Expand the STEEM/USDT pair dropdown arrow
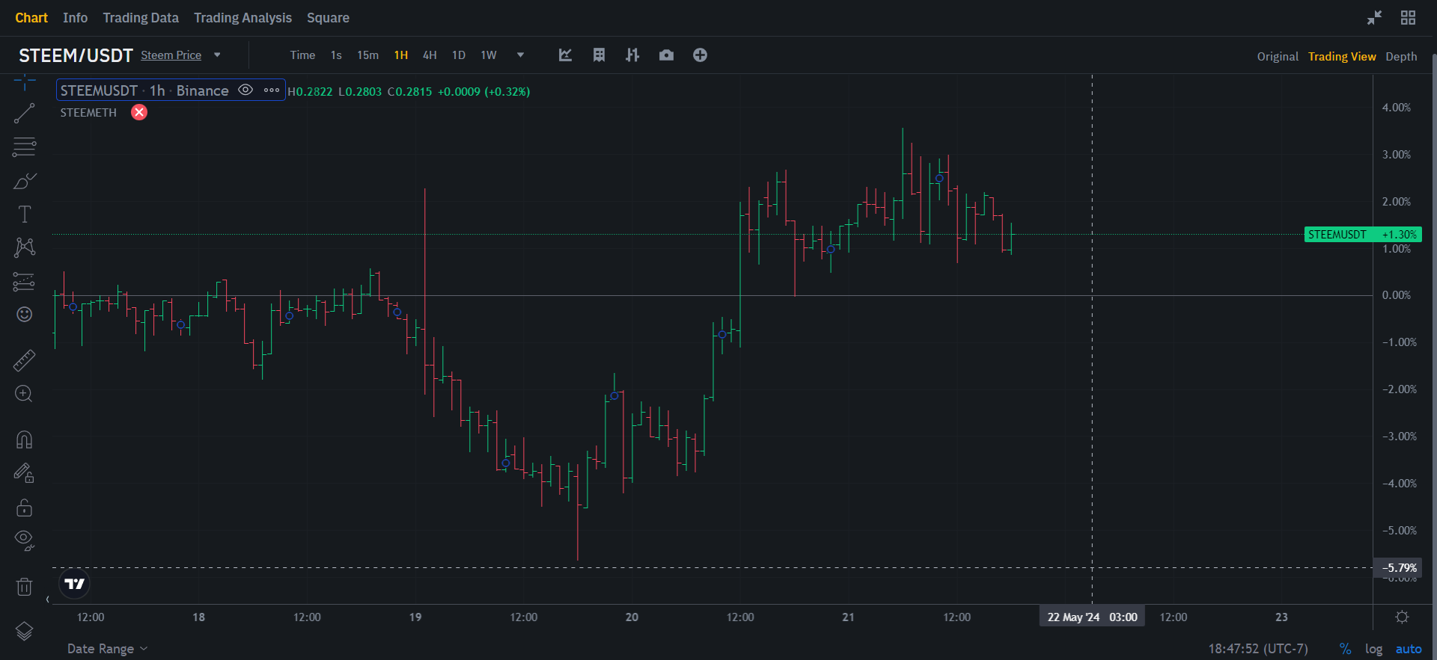The height and width of the screenshot is (660, 1437). [x=217, y=55]
